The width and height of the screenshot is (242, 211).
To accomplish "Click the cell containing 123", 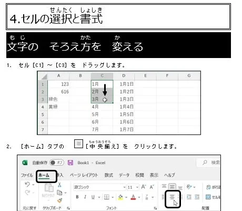I will click(58, 84).
